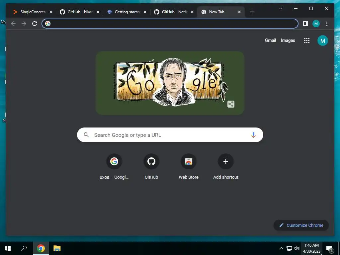
Task: Add a new shortcut tile
Action: click(226, 167)
